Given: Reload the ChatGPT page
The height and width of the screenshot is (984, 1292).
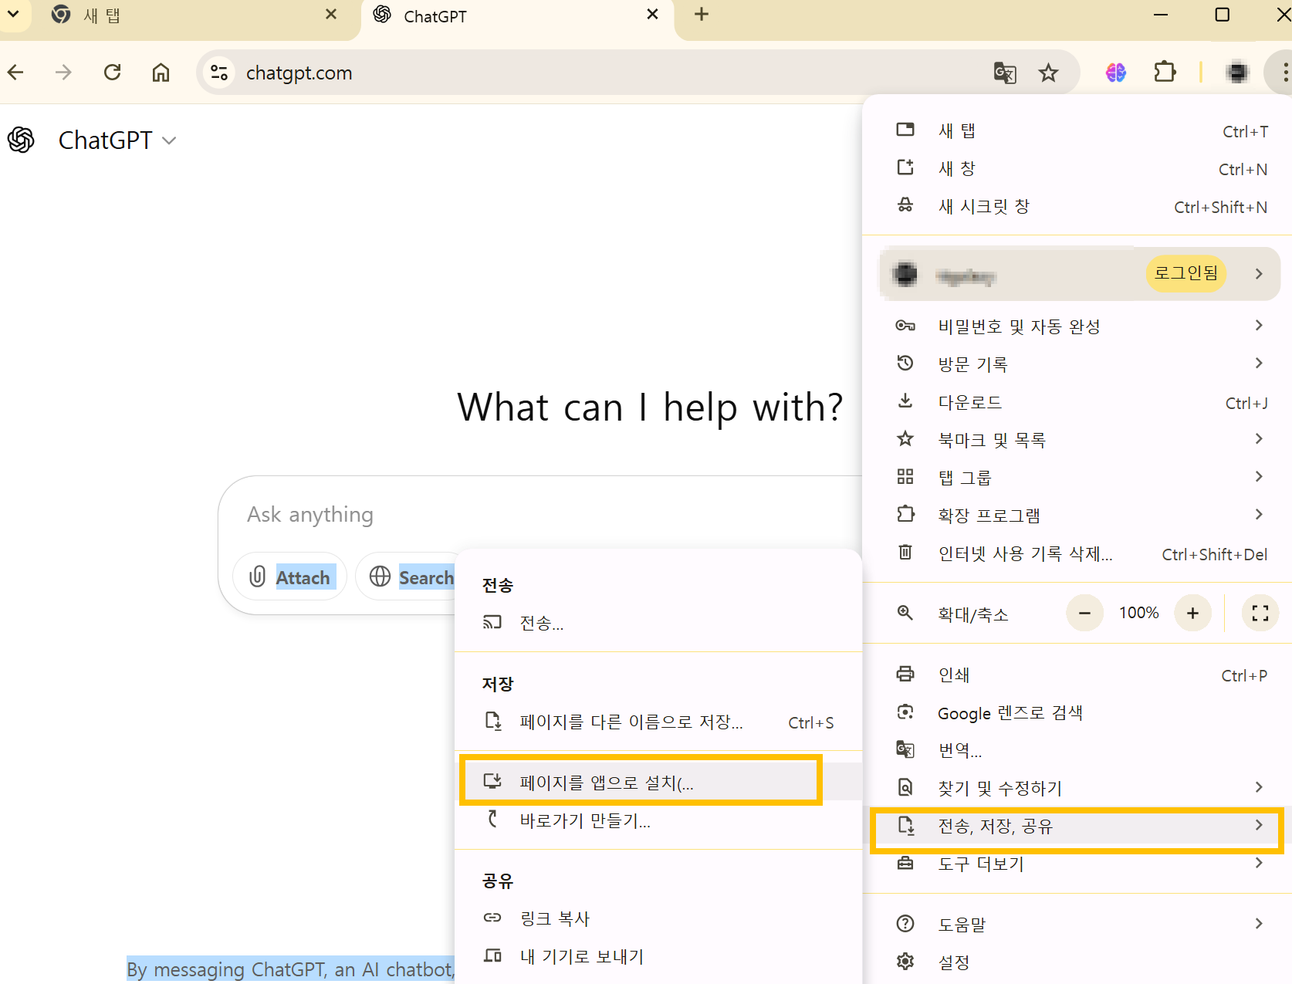Looking at the screenshot, I should (113, 73).
